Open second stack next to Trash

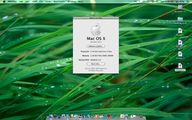pos(137,116)
